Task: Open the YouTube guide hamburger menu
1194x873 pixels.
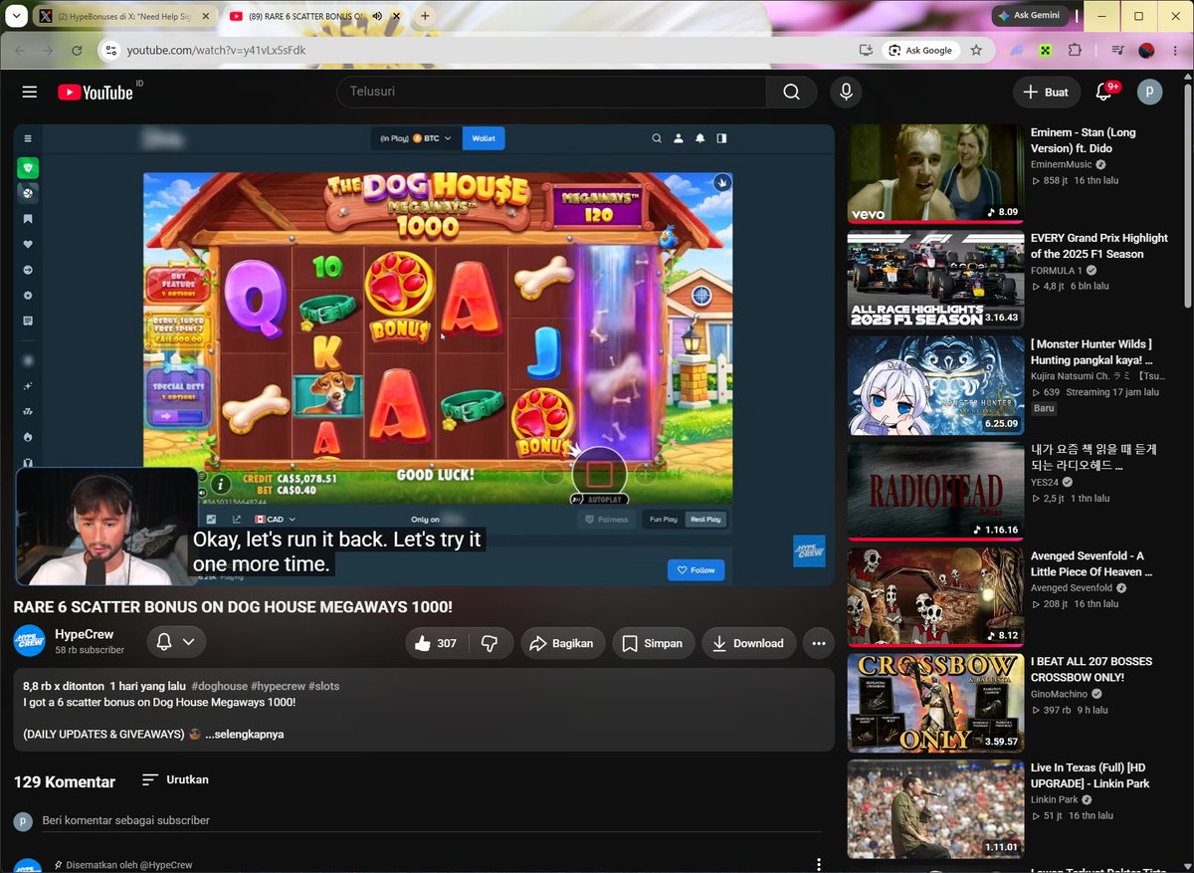Action: point(30,92)
